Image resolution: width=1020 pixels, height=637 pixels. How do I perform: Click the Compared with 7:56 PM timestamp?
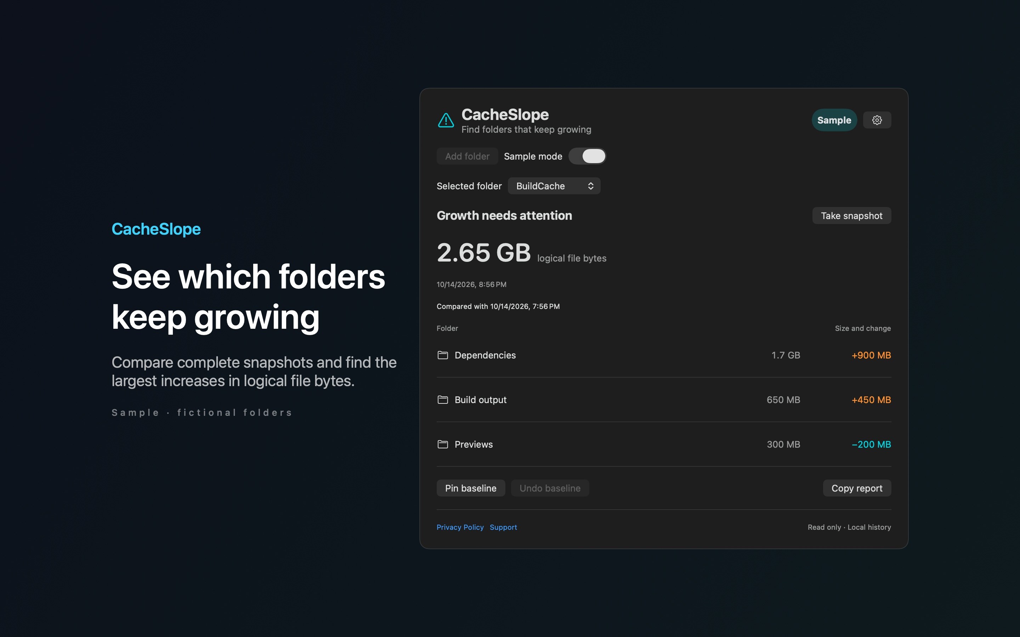[x=498, y=306]
